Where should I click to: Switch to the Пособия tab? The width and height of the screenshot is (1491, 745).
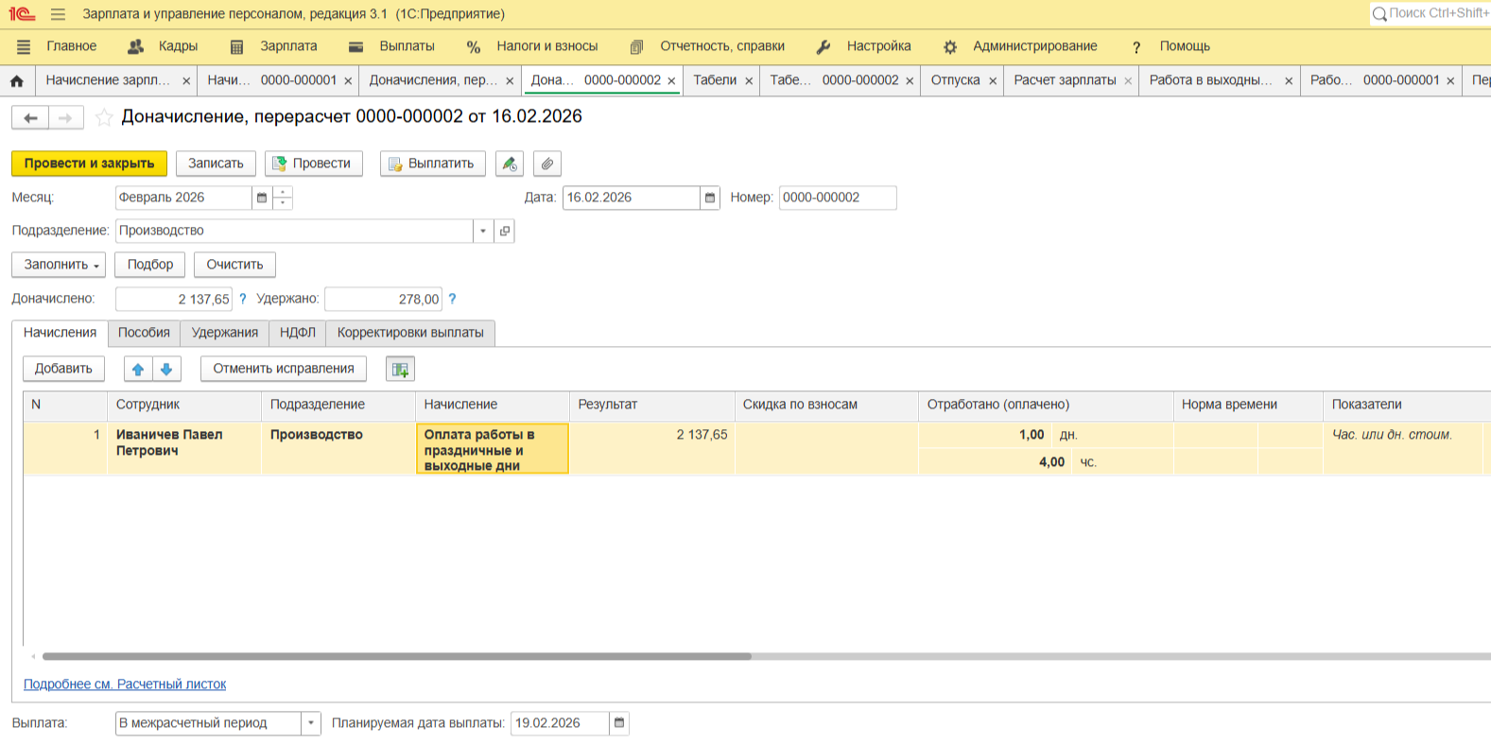144,333
